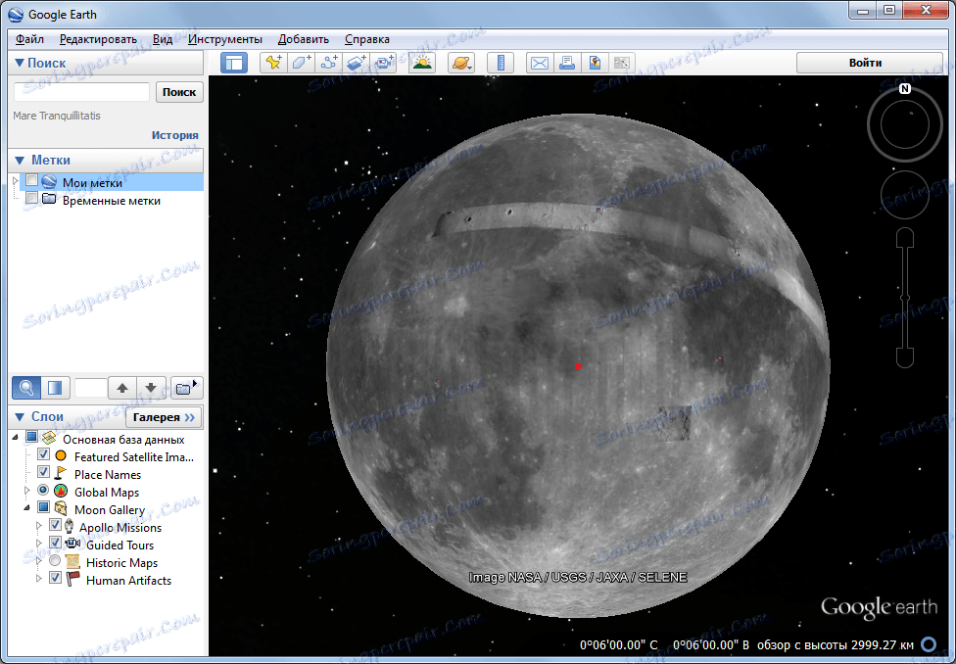Click the Галерея button
Screen dimensions: 956x664
pos(164,417)
